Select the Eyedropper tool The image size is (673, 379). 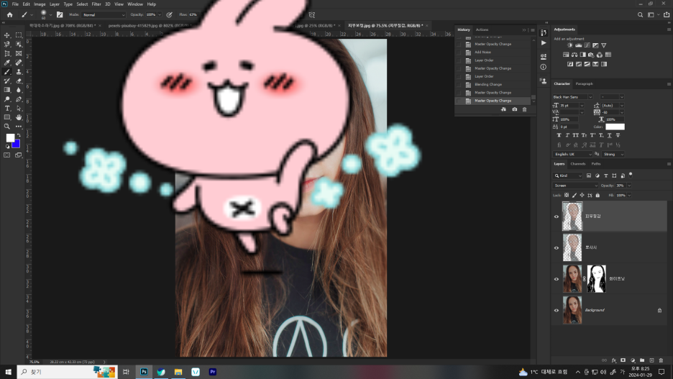[x=7, y=63]
